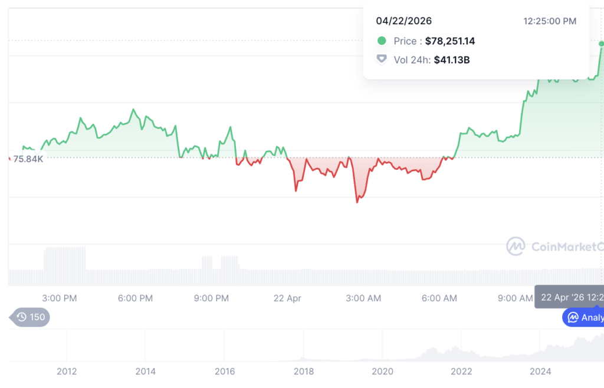Click the 2018 year on range navigator
The height and width of the screenshot is (388, 604).
click(304, 371)
